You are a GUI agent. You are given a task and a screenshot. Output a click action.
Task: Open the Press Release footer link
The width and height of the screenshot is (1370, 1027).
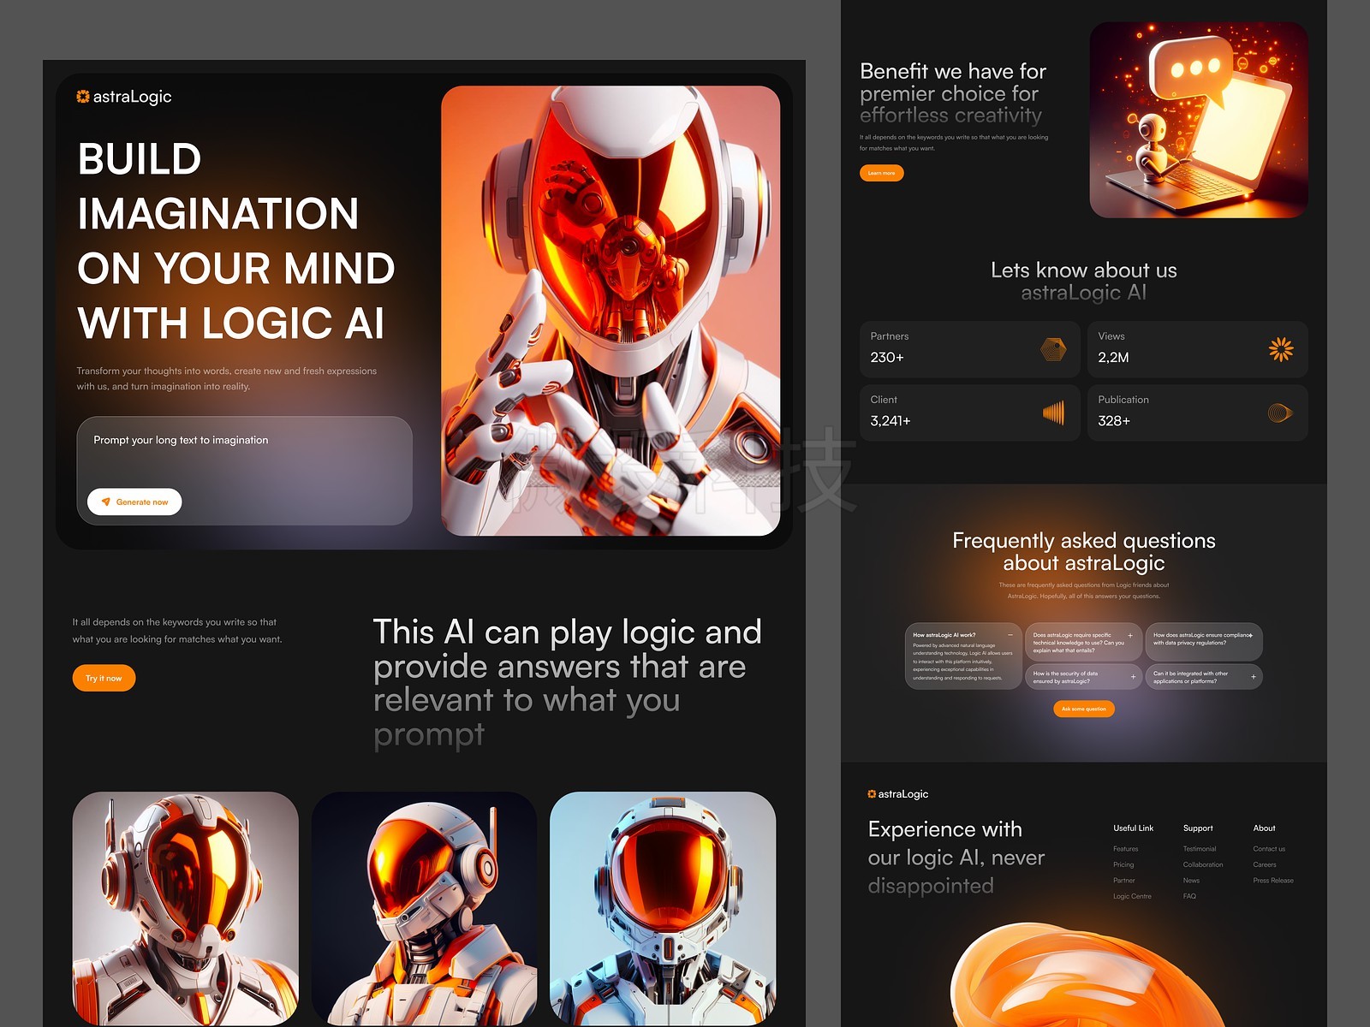(1273, 881)
